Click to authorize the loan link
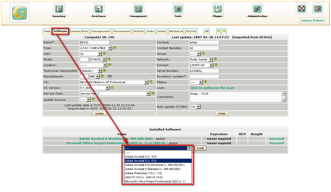This screenshot has height=192, width=331. 212,88
